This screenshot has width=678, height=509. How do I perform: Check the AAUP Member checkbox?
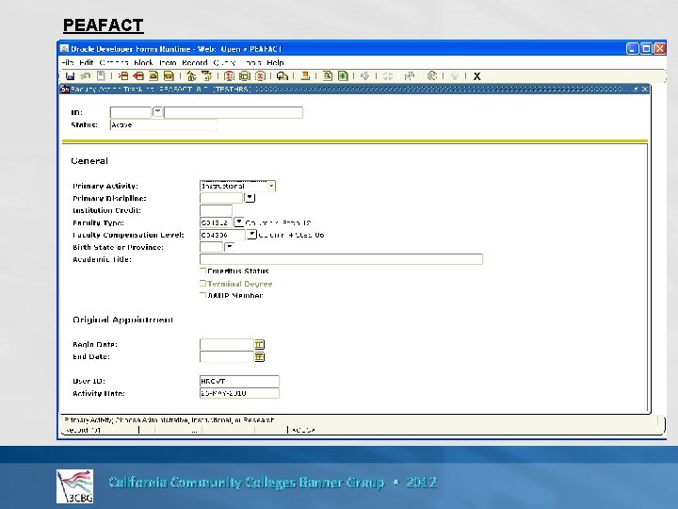coord(202,295)
